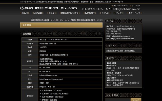The image size is (162, 101).
Task: Click the gold 会社案内 page title banner
Action: click(x=61, y=25)
